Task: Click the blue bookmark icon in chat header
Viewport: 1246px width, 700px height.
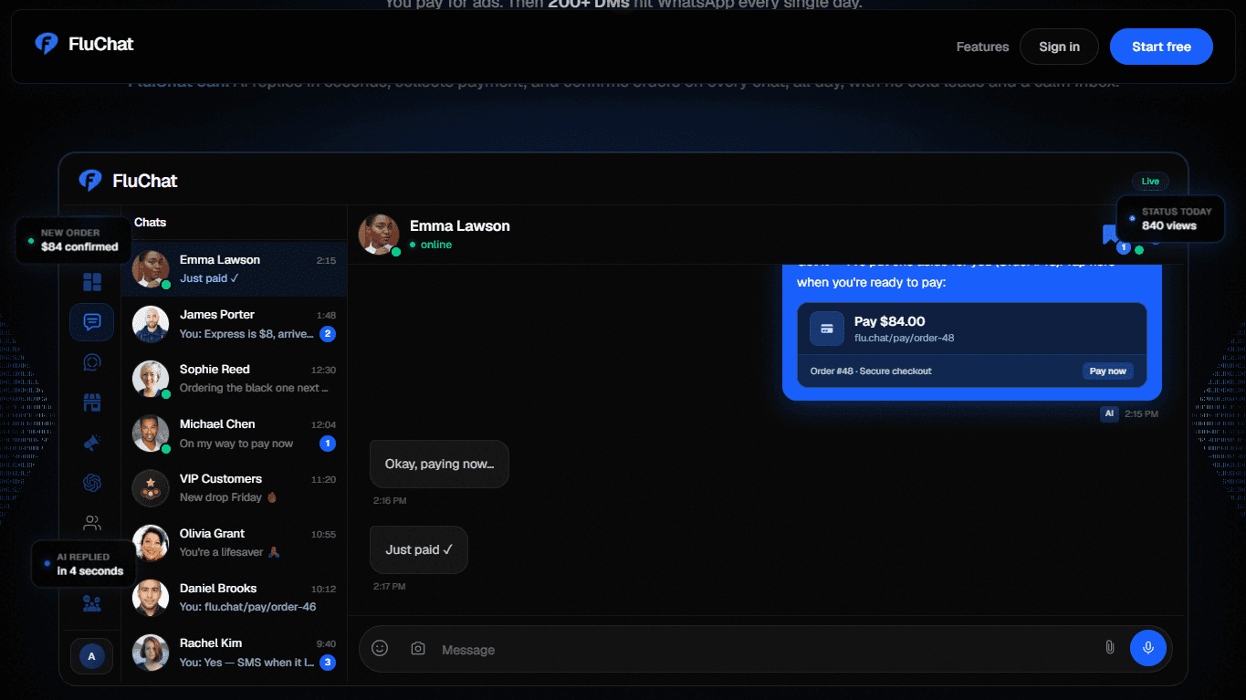Action: [1111, 235]
